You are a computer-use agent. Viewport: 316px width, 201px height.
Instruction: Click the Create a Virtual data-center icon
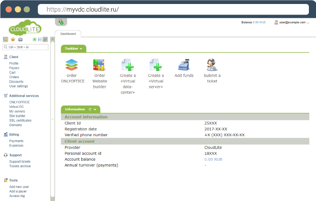(127, 65)
